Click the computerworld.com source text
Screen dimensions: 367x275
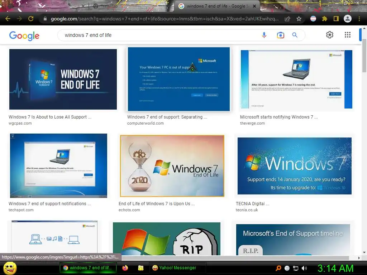[146, 123]
